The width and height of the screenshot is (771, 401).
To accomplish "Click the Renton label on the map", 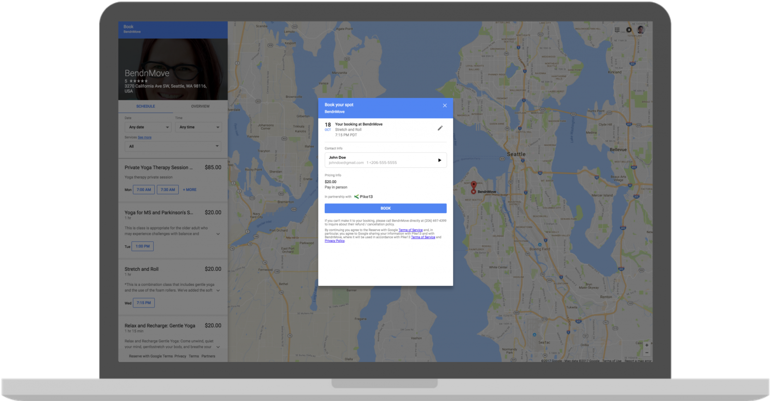I will 606,297.
